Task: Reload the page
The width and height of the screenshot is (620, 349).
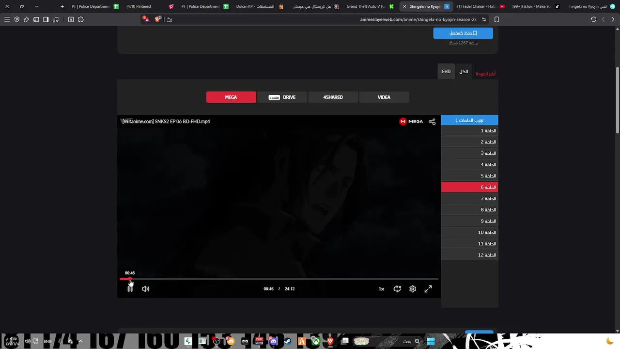Action: (x=593, y=19)
